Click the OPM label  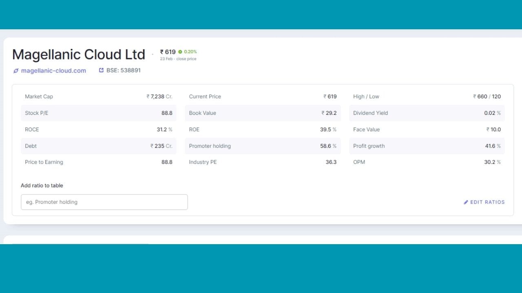(x=359, y=162)
